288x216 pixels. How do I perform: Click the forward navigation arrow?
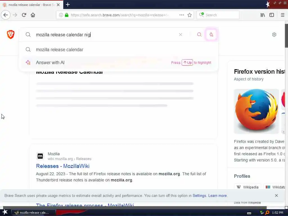tap(15, 15)
